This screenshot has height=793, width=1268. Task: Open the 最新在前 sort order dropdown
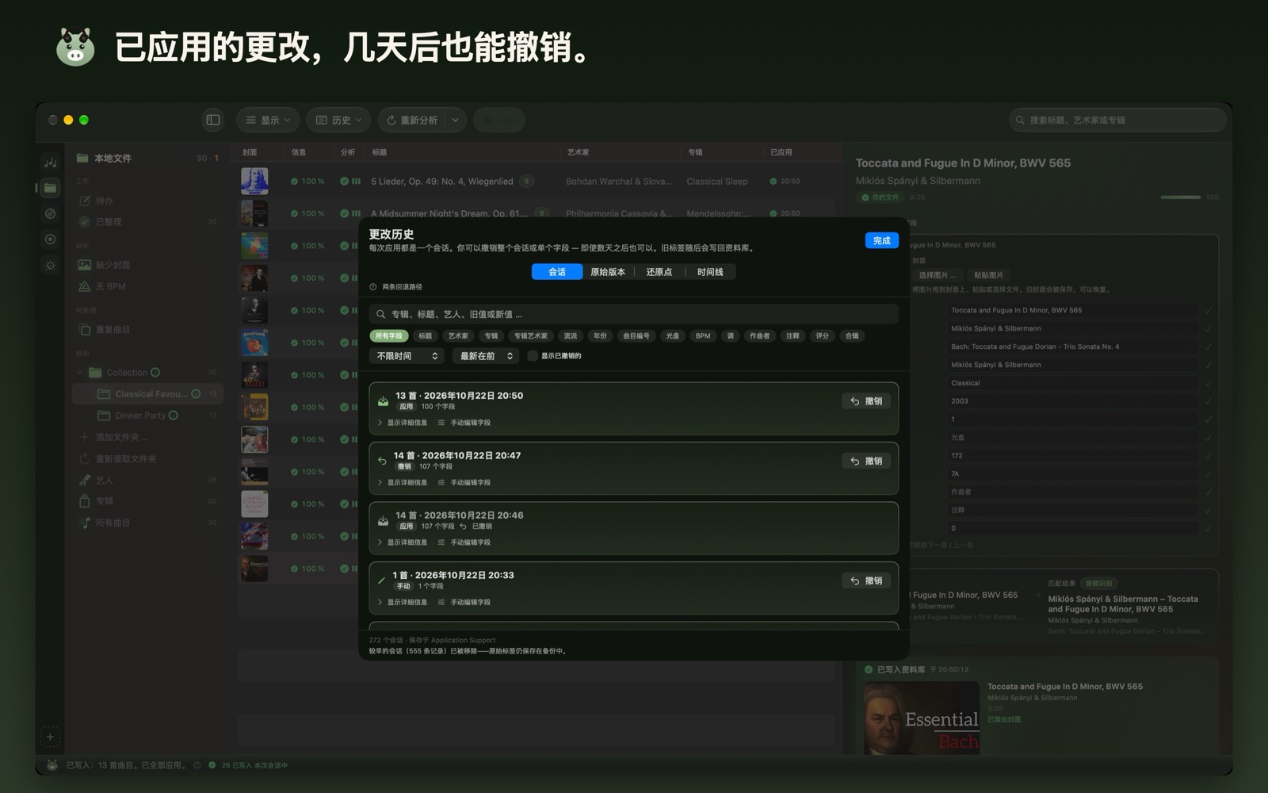tap(486, 356)
